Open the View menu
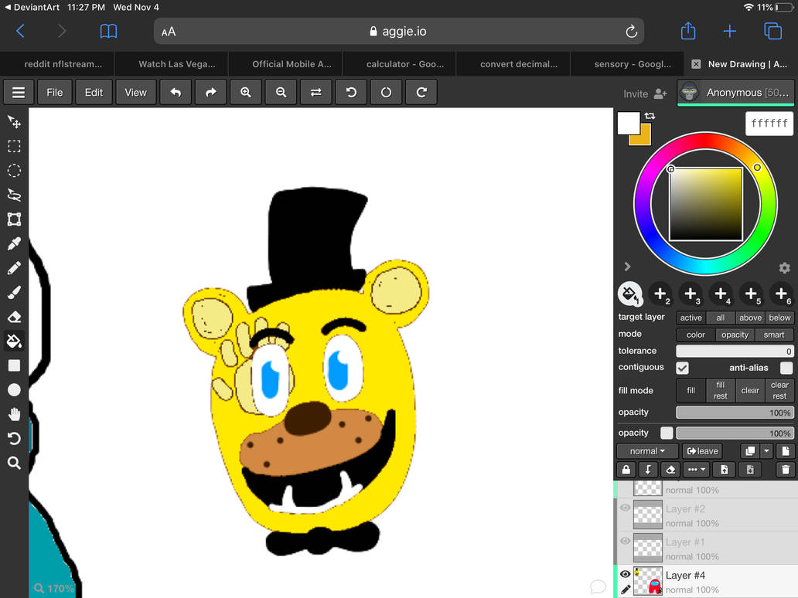This screenshot has width=798, height=598. pos(135,93)
